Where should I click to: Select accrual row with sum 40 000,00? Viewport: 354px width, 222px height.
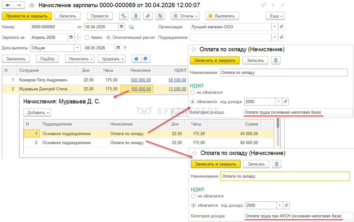[x=149, y=133]
